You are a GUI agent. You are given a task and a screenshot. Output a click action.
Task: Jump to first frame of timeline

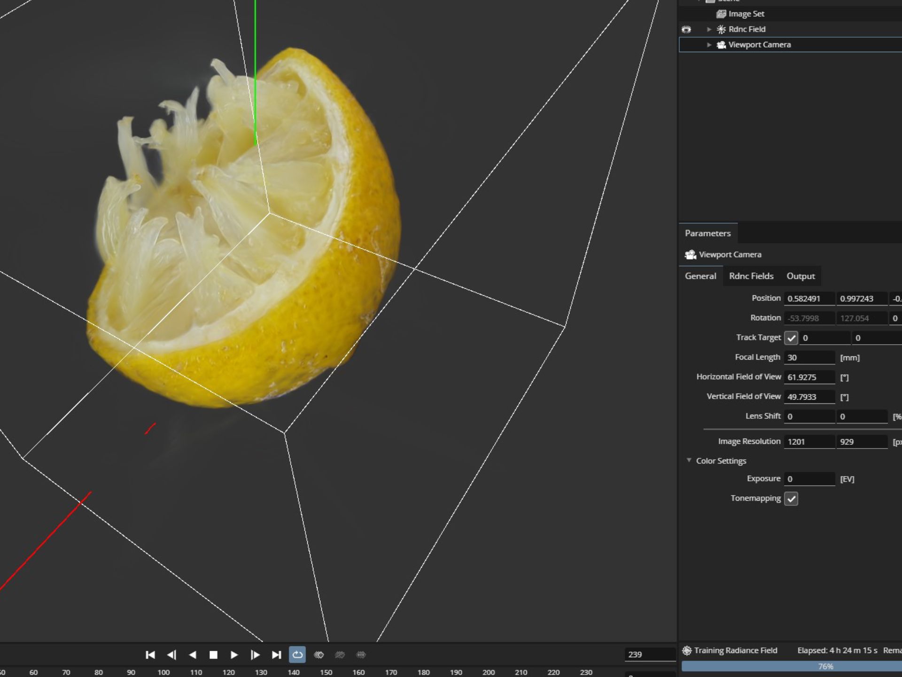point(150,654)
